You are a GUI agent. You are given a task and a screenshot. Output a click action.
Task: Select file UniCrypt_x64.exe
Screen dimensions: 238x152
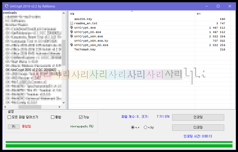88,36
